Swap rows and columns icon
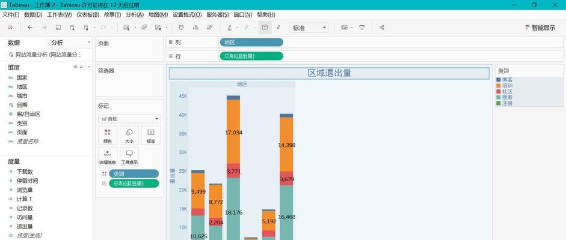 coord(181,28)
